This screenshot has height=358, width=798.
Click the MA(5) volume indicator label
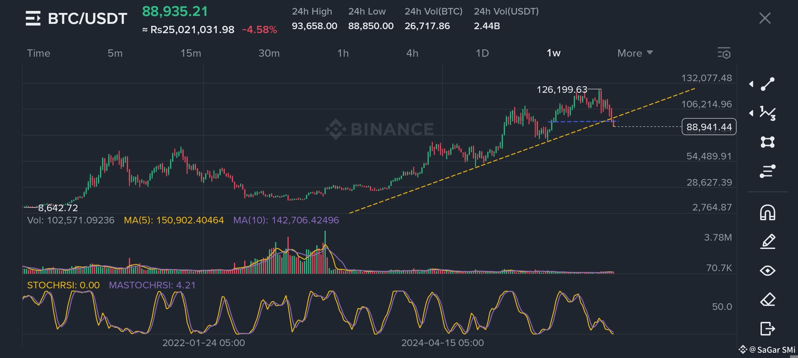click(174, 220)
